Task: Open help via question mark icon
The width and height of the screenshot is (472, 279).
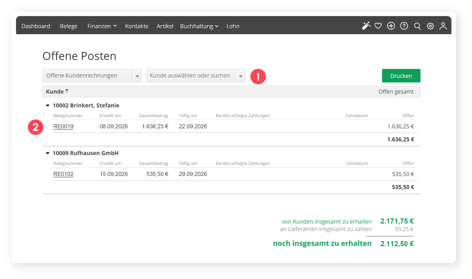Action: coord(404,26)
